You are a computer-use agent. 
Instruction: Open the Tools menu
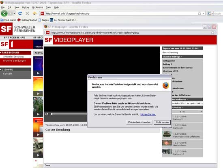(49, 7)
